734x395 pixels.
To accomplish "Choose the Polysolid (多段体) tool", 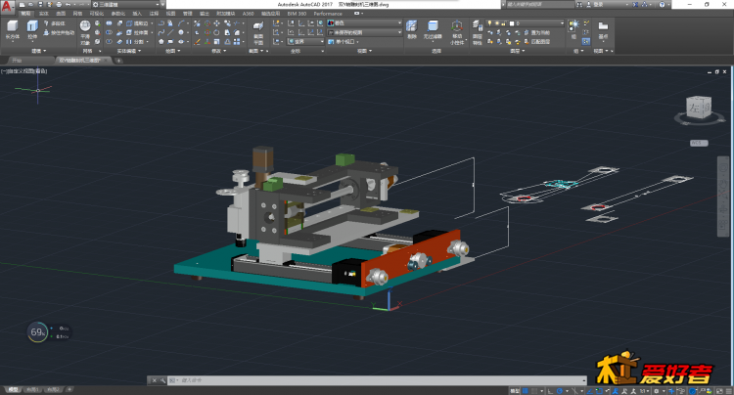I will [54, 23].
